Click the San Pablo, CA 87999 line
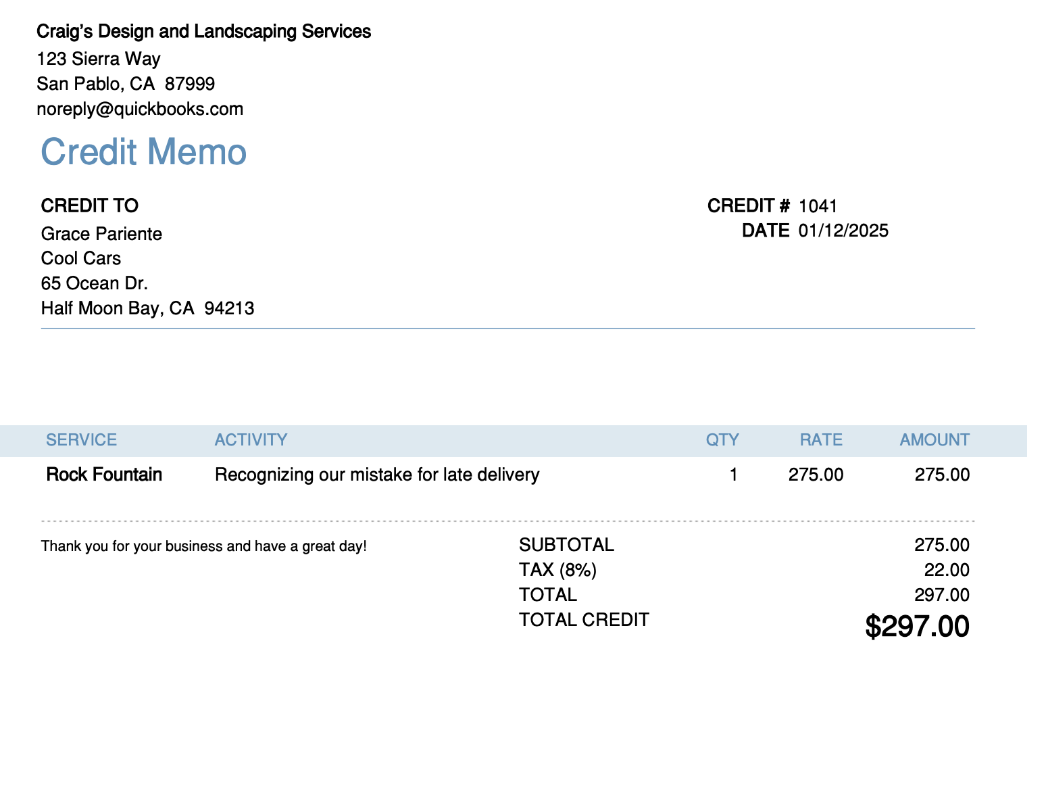 point(126,84)
